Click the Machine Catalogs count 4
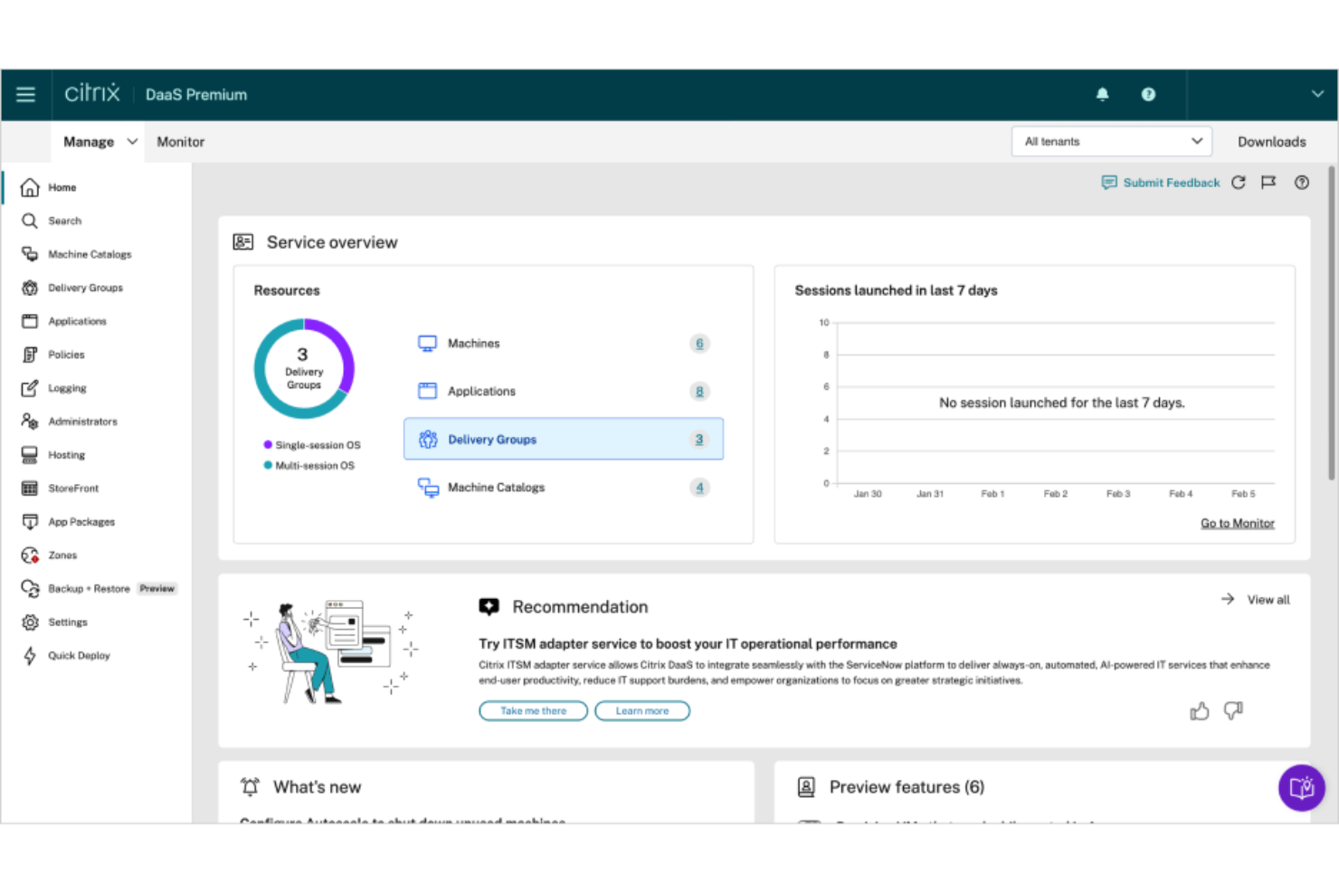The image size is (1339, 893). pyautogui.click(x=699, y=488)
